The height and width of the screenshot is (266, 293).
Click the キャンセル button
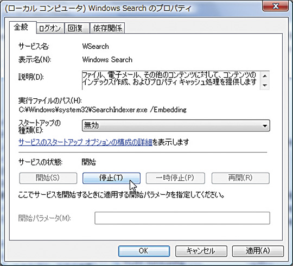coord(201,251)
